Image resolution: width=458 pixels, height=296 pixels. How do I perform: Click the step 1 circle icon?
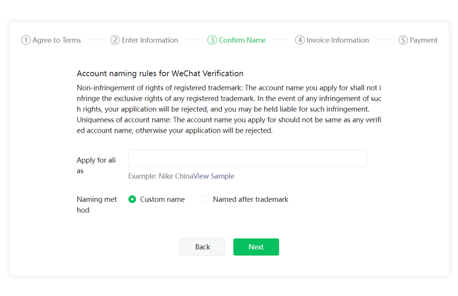click(25, 40)
